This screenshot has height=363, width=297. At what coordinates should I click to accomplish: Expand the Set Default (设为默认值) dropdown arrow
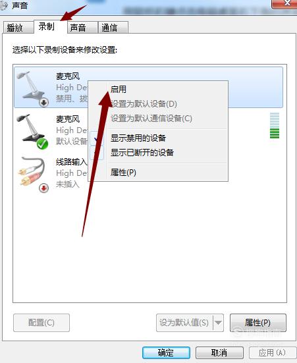click(218, 323)
